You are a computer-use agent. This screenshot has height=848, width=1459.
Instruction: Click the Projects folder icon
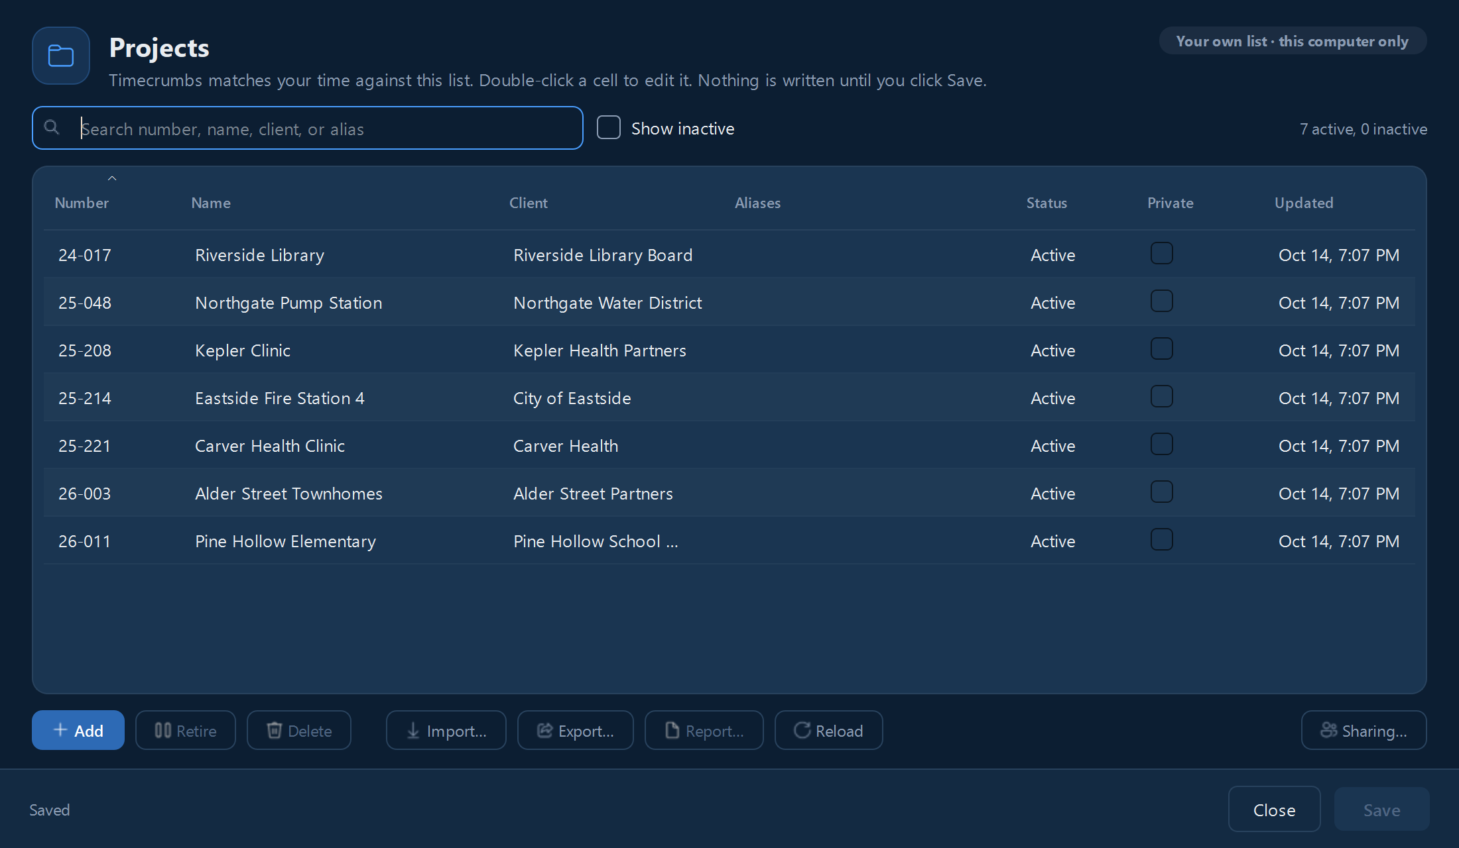coord(61,56)
